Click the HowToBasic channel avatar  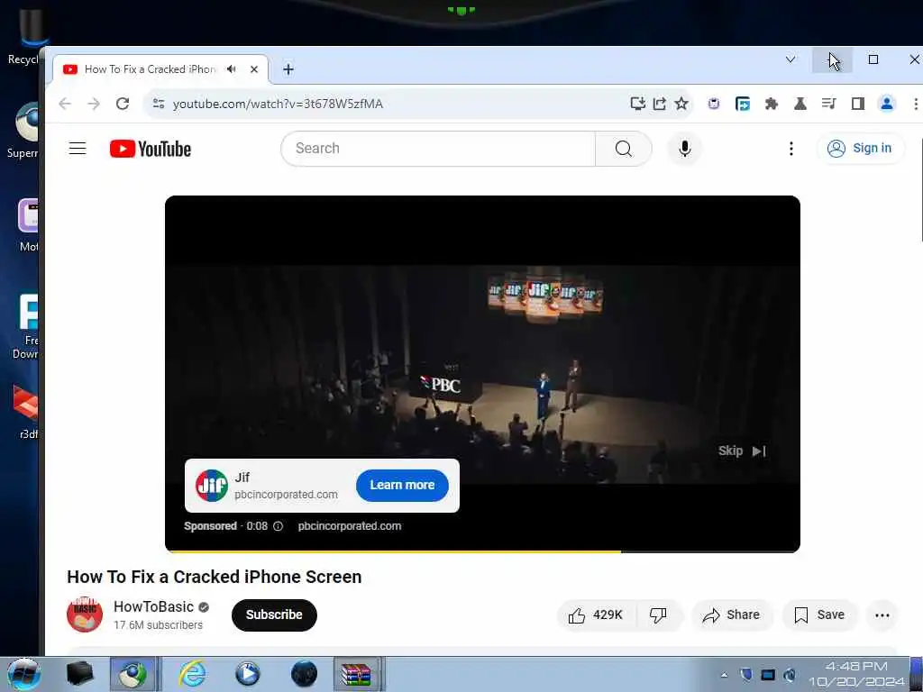tap(85, 615)
